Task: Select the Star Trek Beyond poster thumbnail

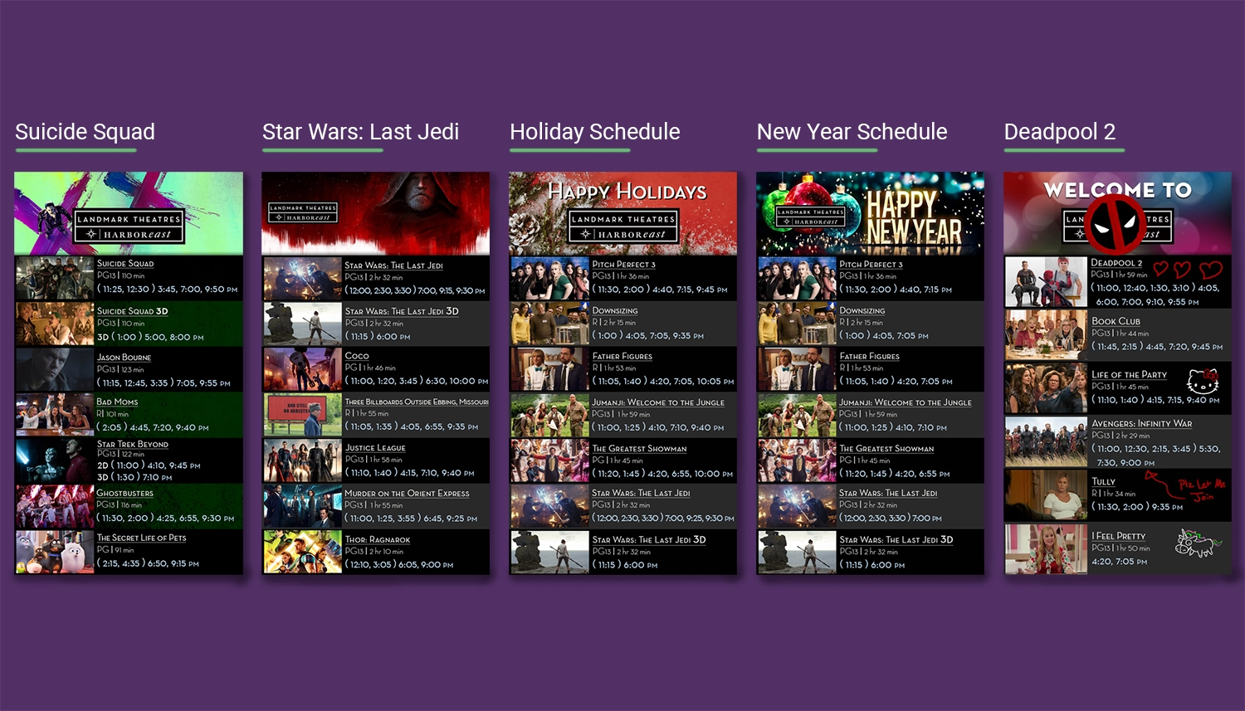Action: [x=55, y=460]
